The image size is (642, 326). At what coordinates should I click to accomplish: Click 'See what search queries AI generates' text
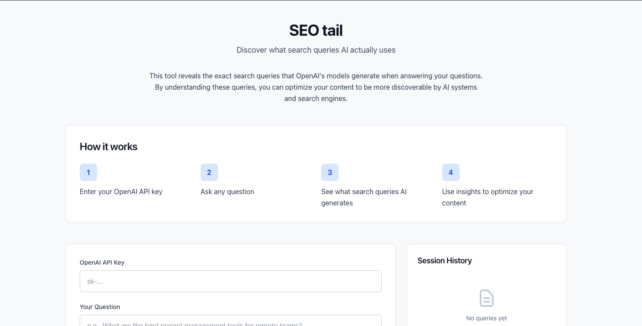click(x=364, y=197)
